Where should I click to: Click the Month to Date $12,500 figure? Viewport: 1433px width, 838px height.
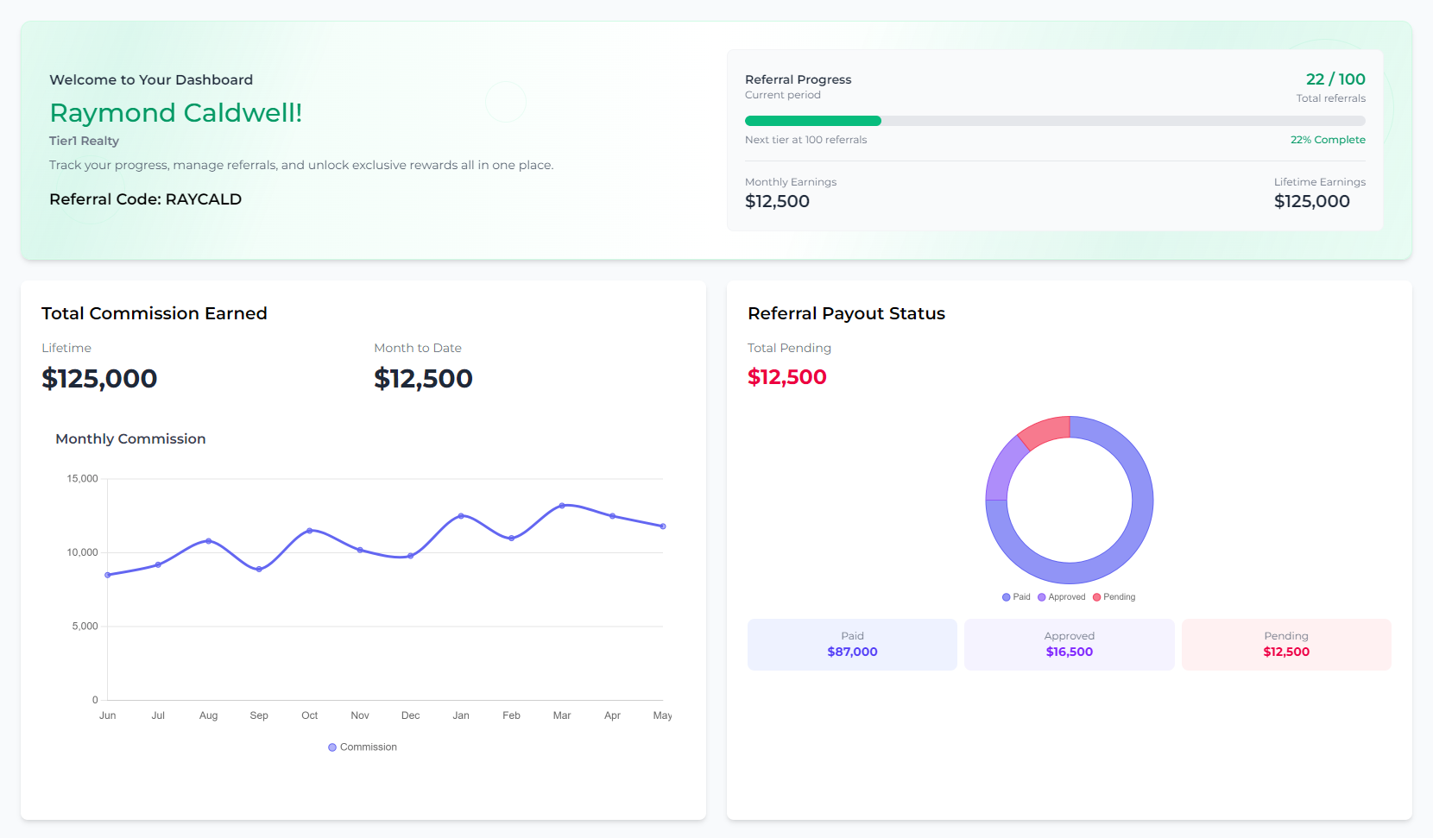tap(423, 378)
